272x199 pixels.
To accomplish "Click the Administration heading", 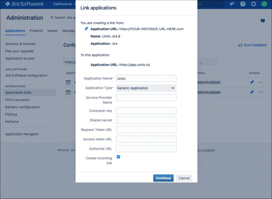I will pyautogui.click(x=25, y=18).
